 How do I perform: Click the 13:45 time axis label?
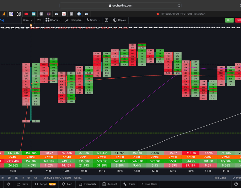click(x=190, y=171)
